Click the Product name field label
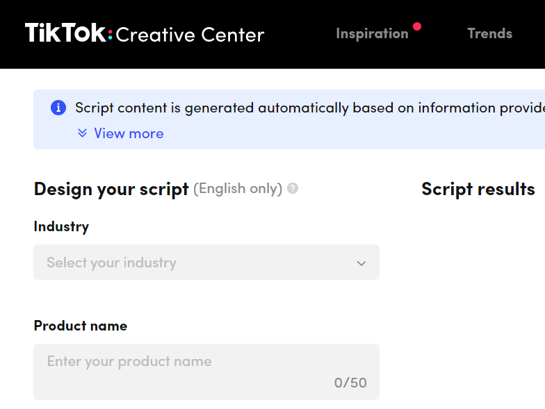545x409 pixels. (81, 326)
